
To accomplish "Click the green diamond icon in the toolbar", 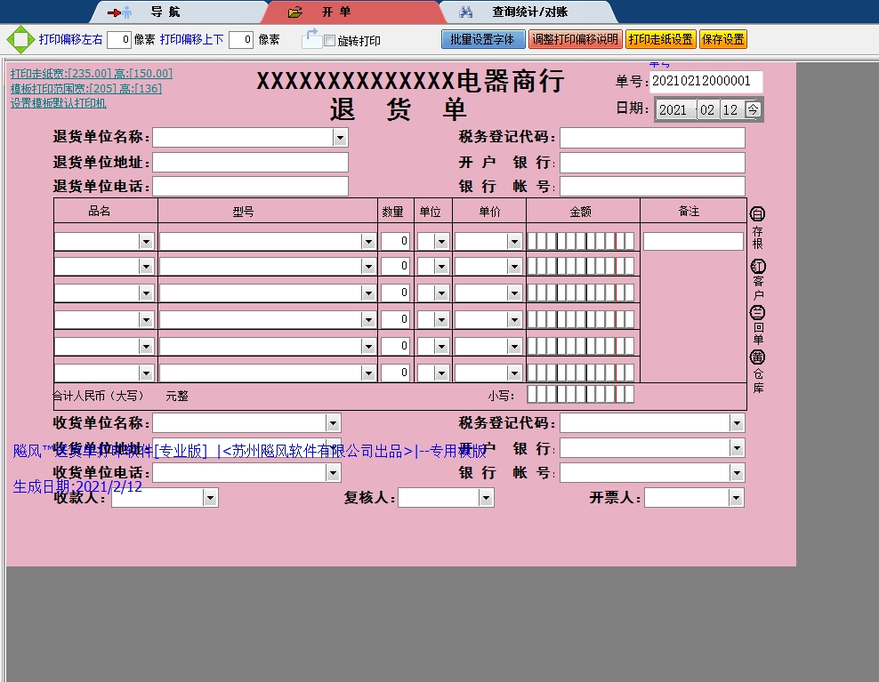I will 18,38.
